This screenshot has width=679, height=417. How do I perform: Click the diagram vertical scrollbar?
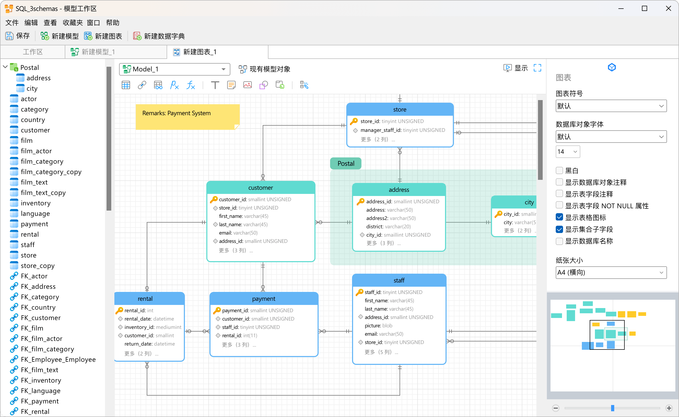pyautogui.click(x=540, y=140)
